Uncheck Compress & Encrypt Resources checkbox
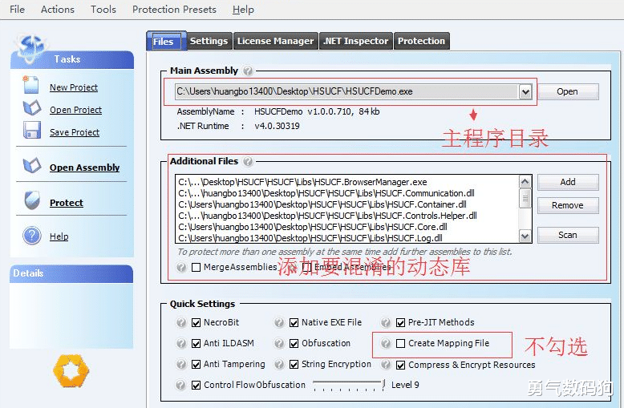This screenshot has height=408, width=624. [x=400, y=365]
